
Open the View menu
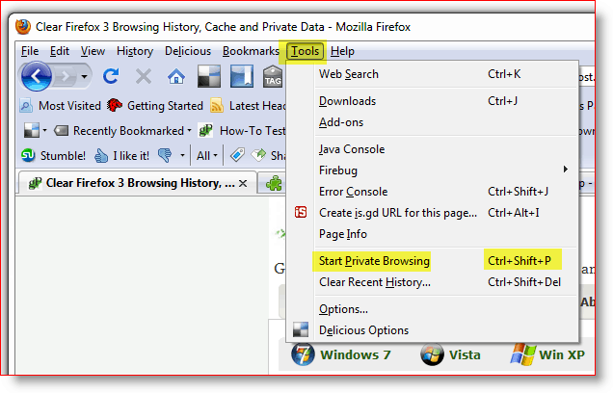[x=93, y=51]
